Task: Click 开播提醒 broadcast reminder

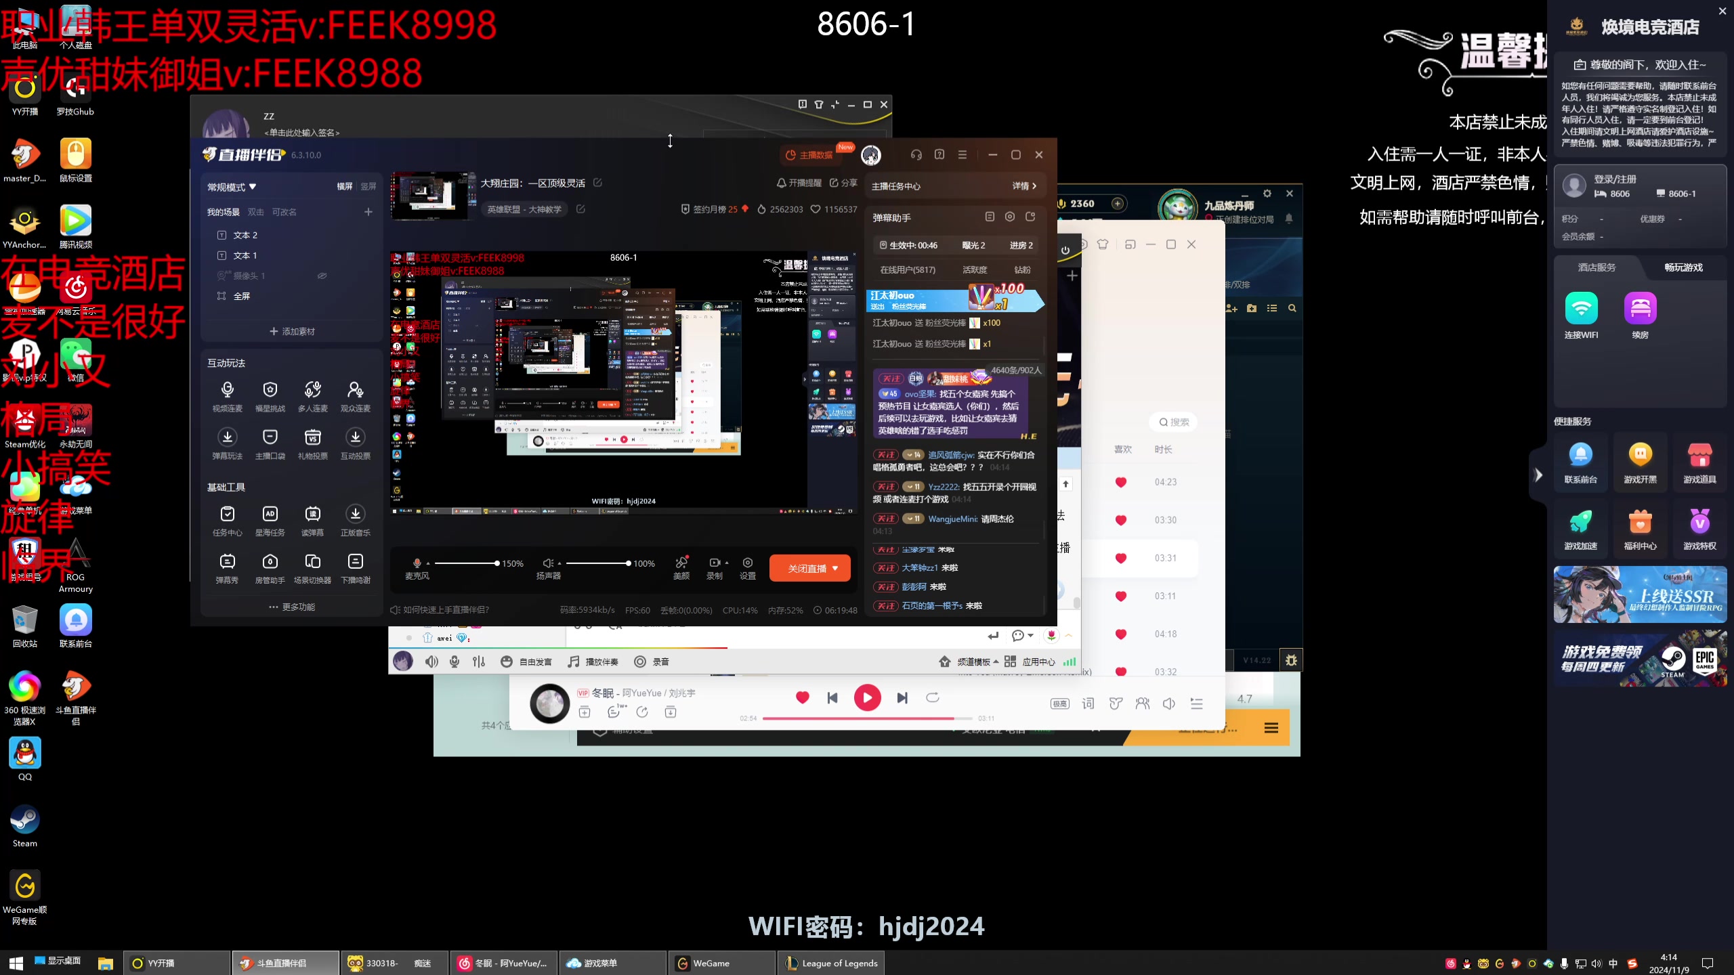Action: coord(799,183)
